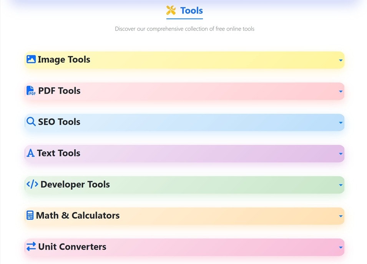Screen dimensions: 367x264
Task: Click the Image Tools picture icon
Action: coord(30,59)
